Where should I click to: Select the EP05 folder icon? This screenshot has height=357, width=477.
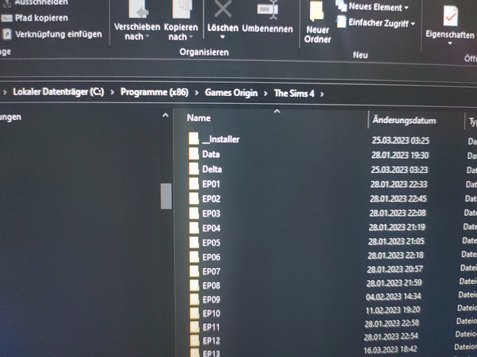click(194, 242)
